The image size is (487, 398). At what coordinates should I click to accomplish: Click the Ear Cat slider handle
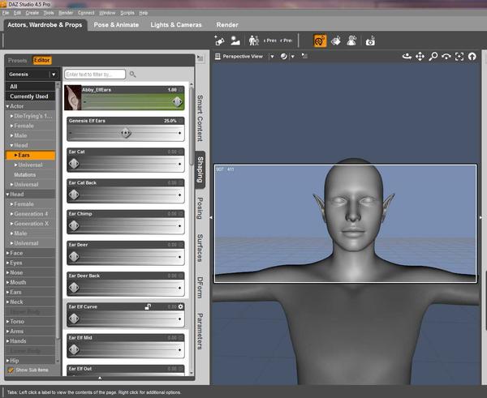tap(74, 164)
